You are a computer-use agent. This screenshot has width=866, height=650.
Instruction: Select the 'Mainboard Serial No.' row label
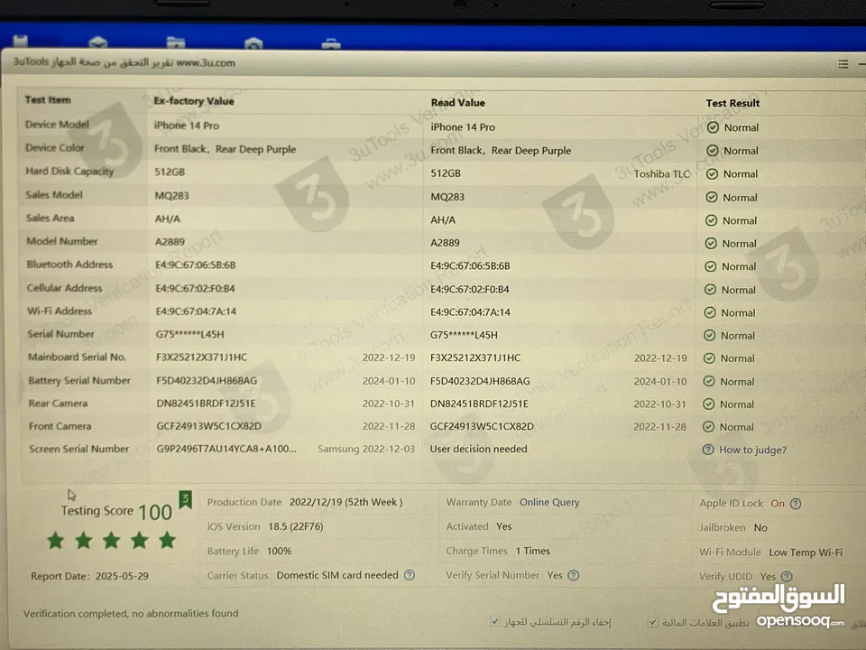pos(78,357)
